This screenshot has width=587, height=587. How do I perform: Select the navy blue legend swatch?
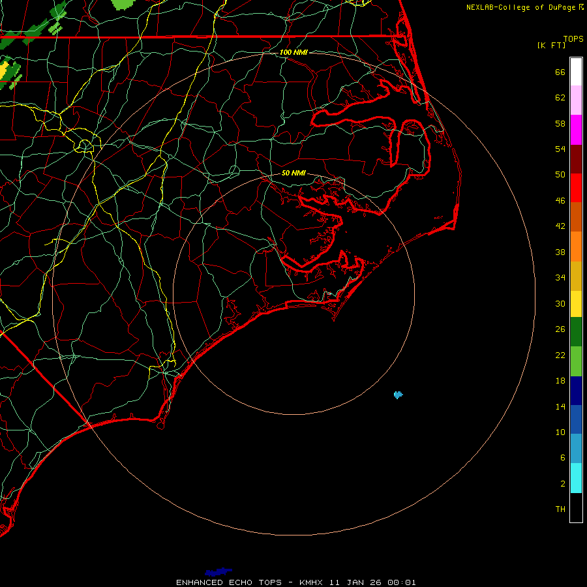[x=576, y=390]
